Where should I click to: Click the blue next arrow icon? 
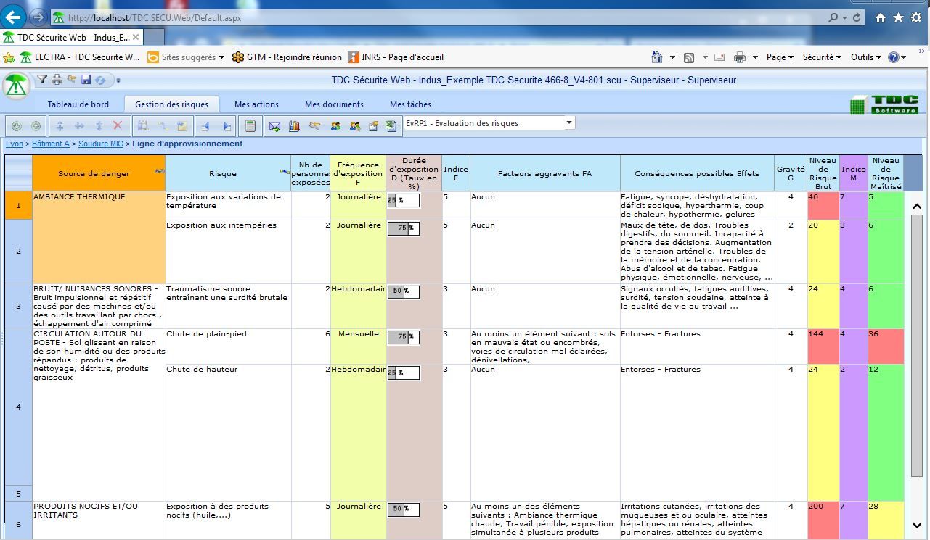point(227,126)
